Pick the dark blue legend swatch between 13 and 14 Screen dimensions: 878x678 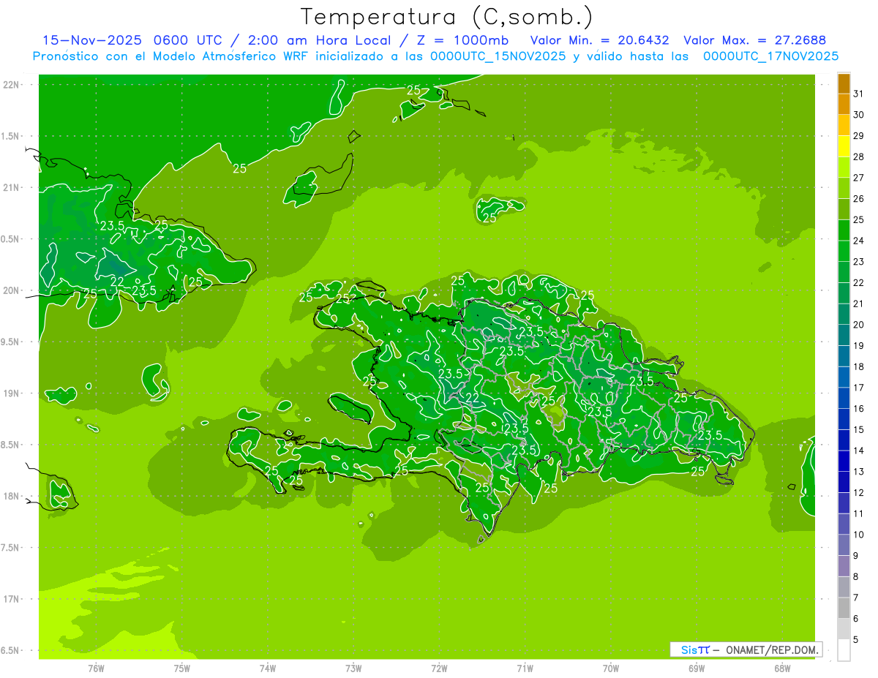pos(844,461)
